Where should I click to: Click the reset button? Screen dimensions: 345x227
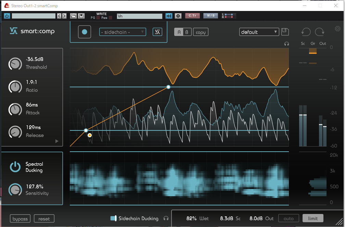tap(44, 219)
